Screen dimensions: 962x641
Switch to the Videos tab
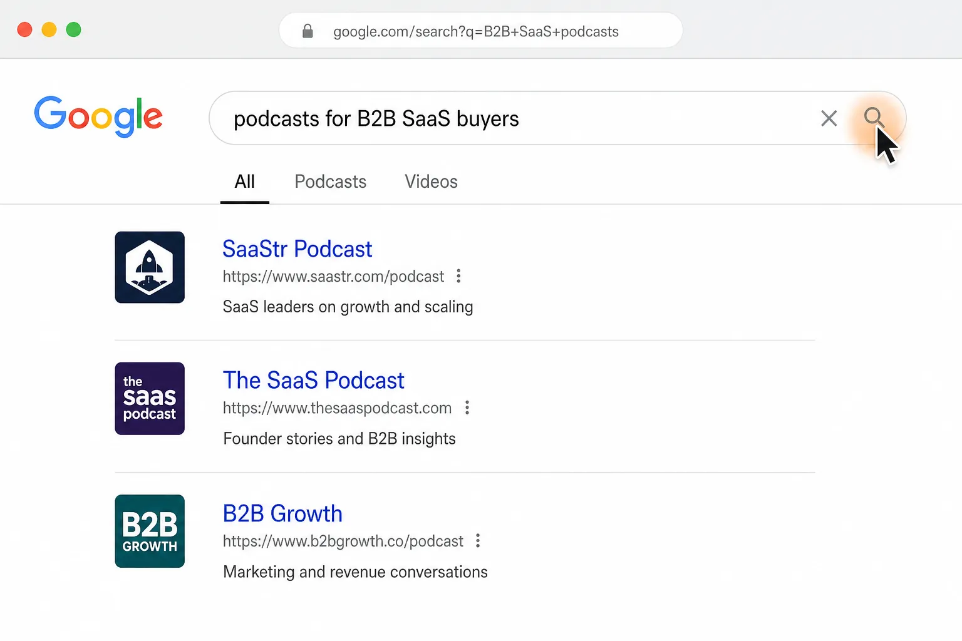click(x=431, y=182)
